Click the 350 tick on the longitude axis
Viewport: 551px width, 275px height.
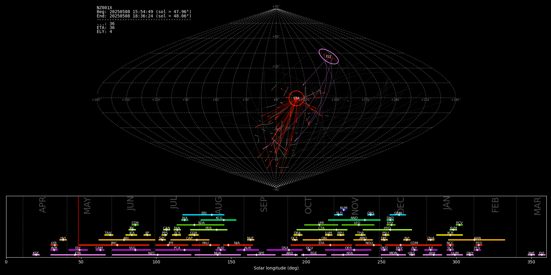click(531, 262)
